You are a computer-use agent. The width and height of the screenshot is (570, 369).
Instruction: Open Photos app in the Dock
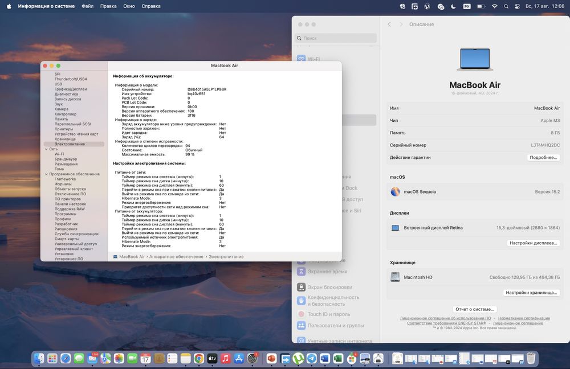click(119, 359)
